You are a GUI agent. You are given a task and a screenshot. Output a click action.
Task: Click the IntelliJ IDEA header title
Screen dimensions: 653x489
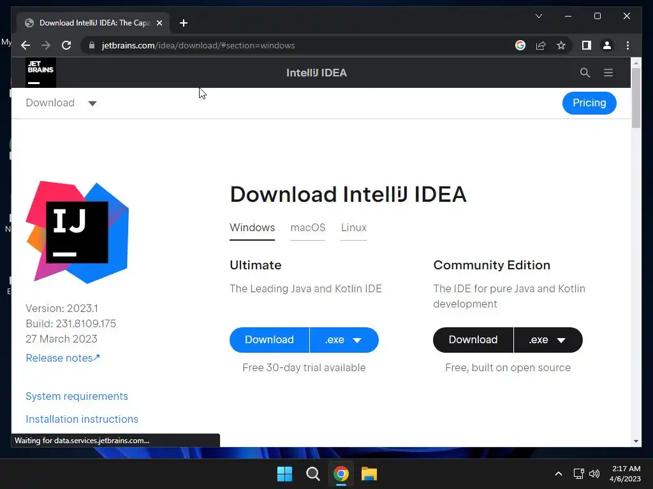click(316, 73)
